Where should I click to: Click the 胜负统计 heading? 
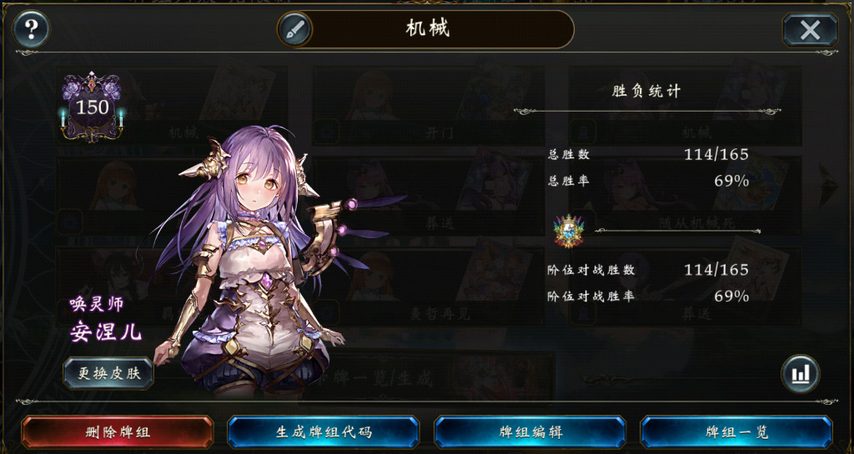pos(646,92)
